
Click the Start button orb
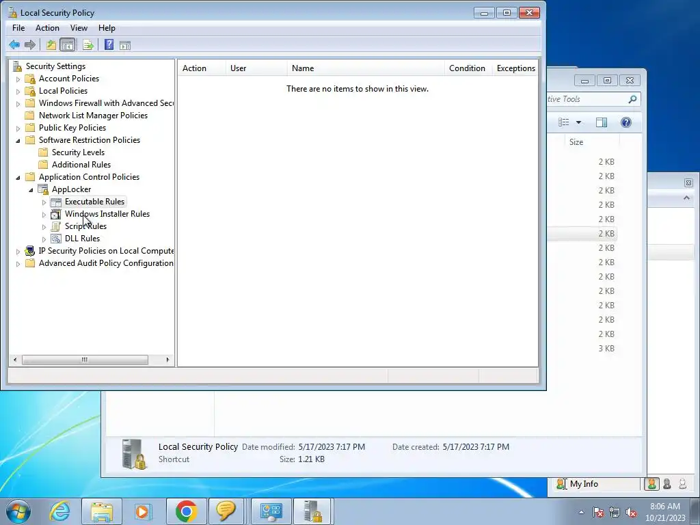coord(18,511)
